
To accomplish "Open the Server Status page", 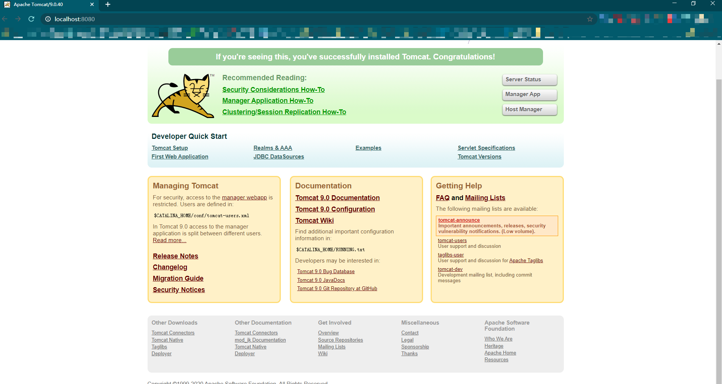I will (530, 79).
